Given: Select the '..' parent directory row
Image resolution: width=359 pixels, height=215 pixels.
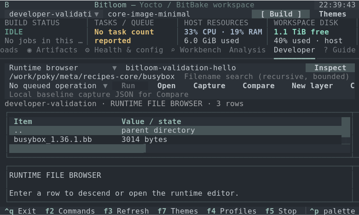Looking at the screenshot, I should pos(175,130).
